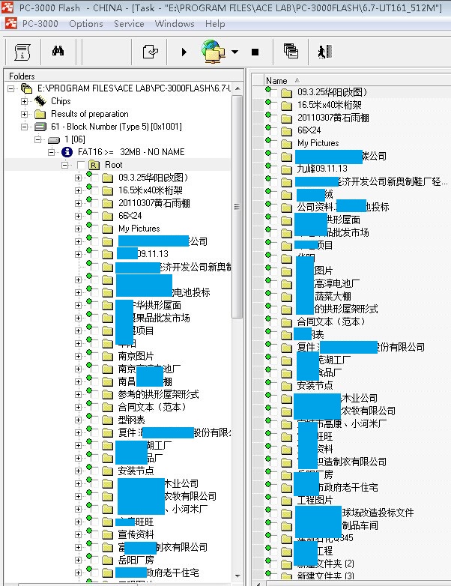This screenshot has height=586, width=451.
Task: Click the script log toolbar icon
Action: coord(22,52)
